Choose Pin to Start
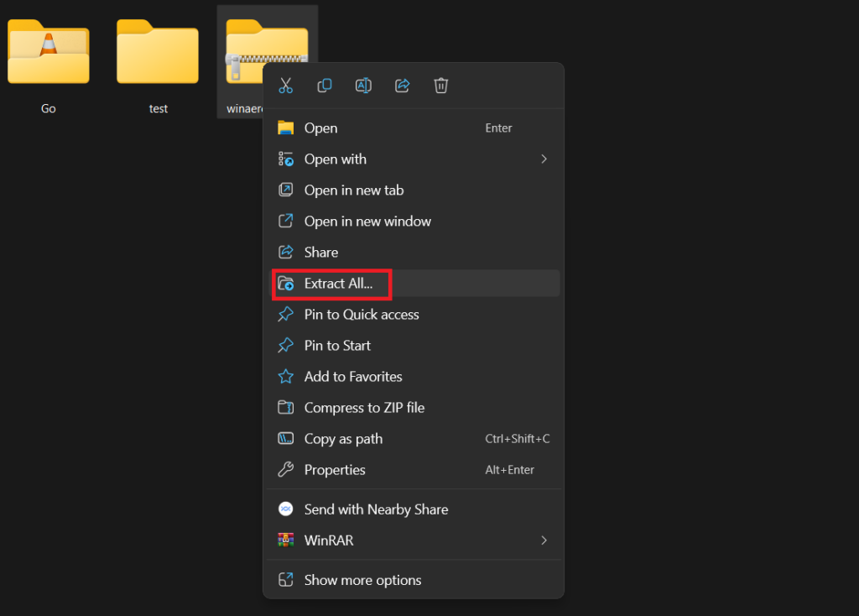This screenshot has width=859, height=616. coord(337,346)
